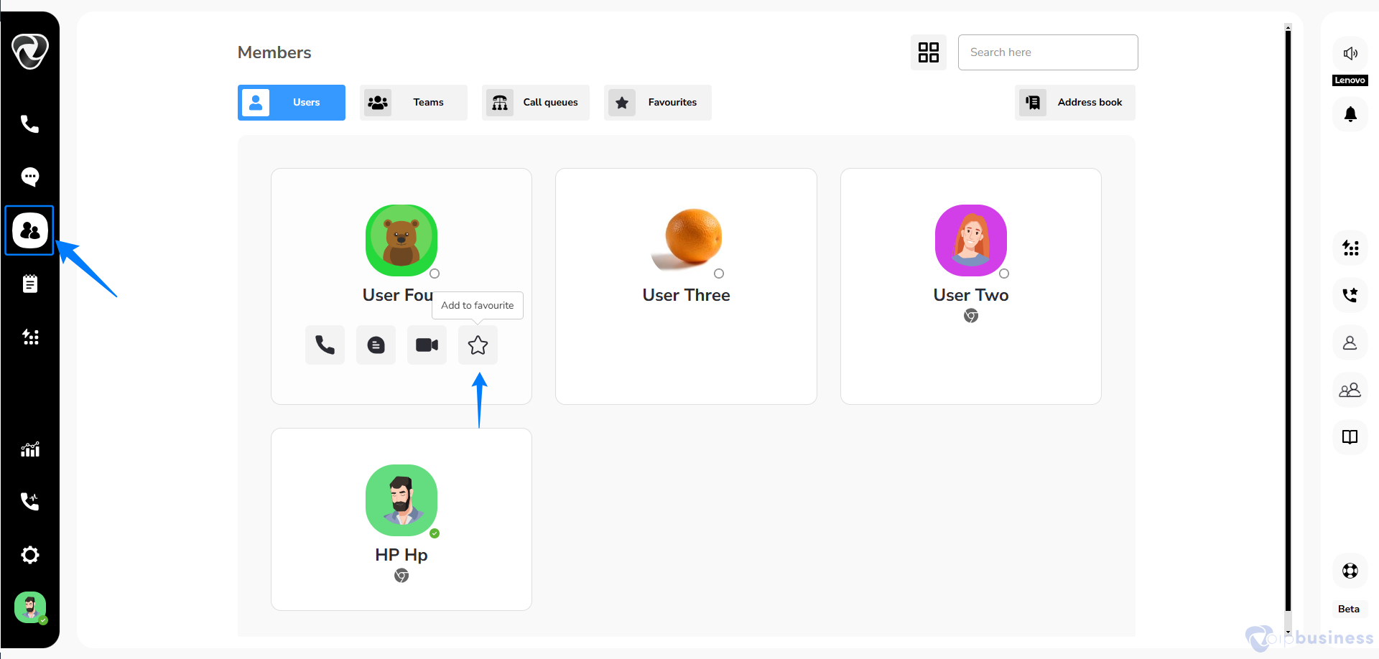The width and height of the screenshot is (1379, 659).
Task: Click the vertical scrollbar on members panel
Action: tap(1288, 323)
